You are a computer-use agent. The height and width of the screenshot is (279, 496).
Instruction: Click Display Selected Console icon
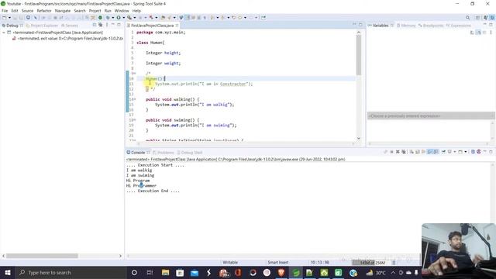[x=449, y=152]
